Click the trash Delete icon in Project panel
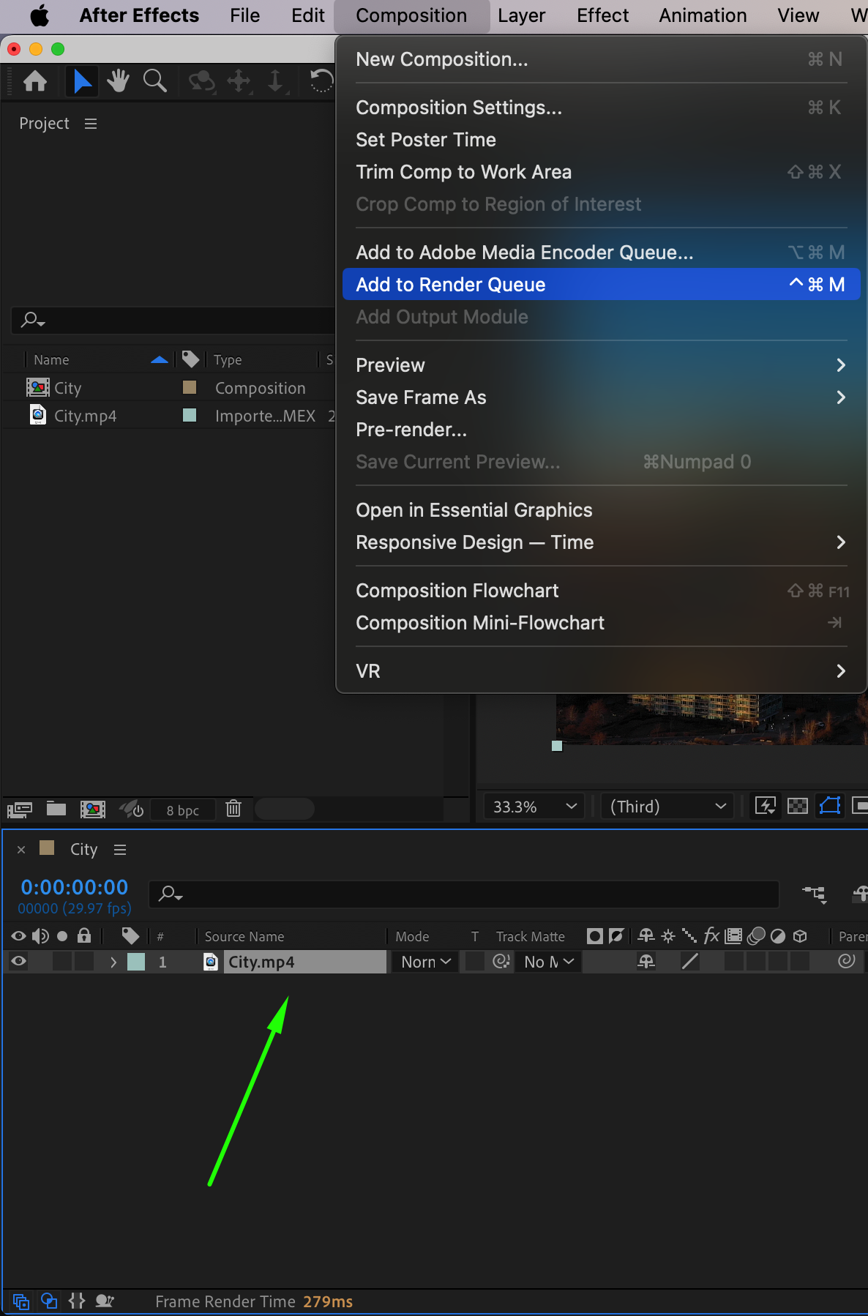 [233, 809]
